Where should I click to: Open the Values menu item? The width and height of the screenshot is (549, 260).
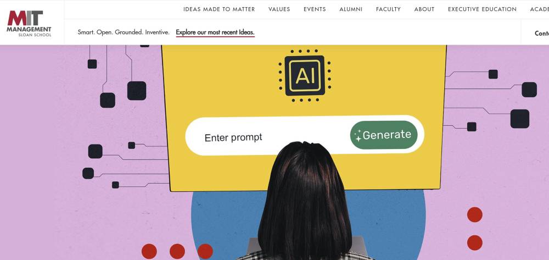pos(279,9)
